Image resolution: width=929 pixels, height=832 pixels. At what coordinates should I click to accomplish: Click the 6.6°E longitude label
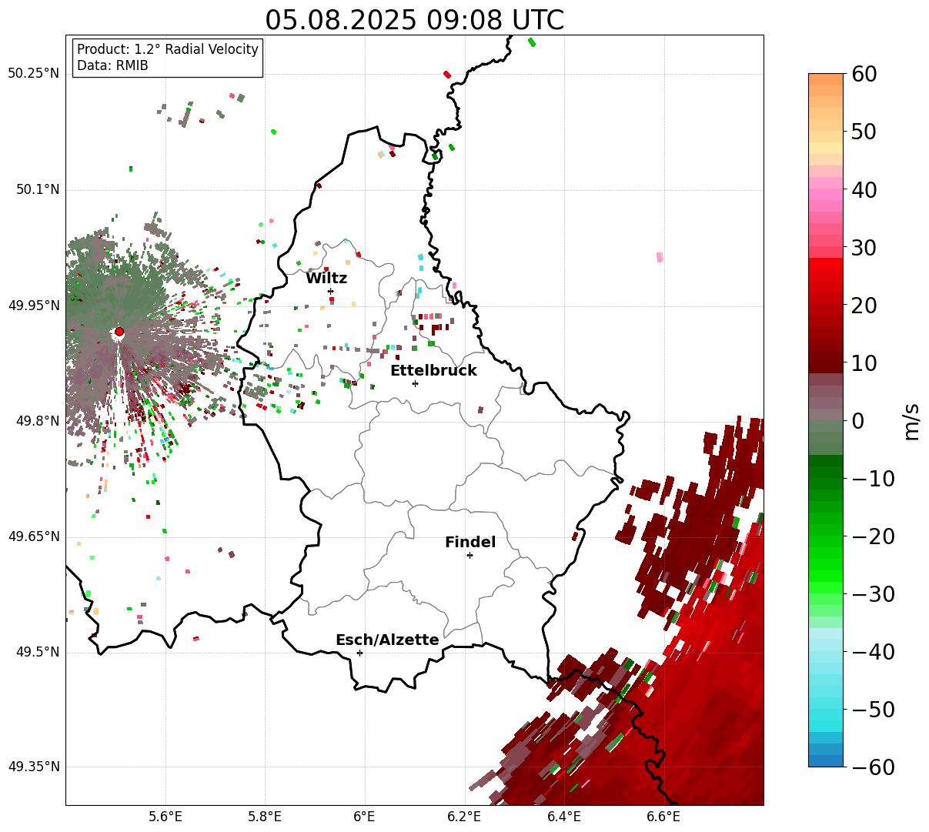pos(663,817)
